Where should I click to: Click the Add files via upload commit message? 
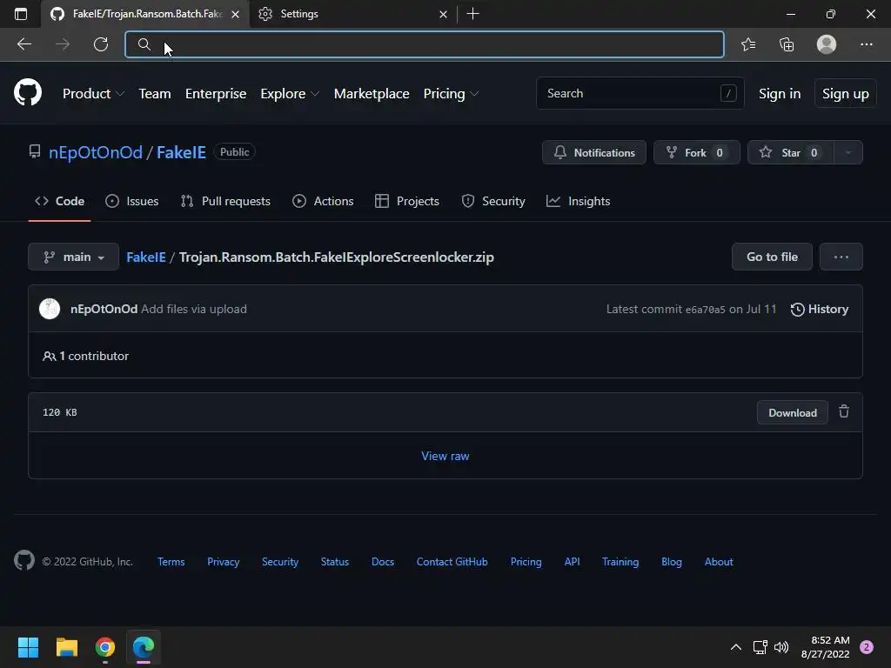pyautogui.click(x=194, y=309)
